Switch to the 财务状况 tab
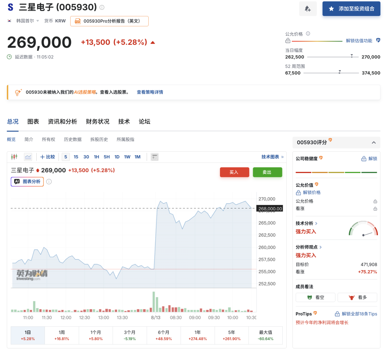The height and width of the screenshot is (352, 385). pyautogui.click(x=97, y=122)
